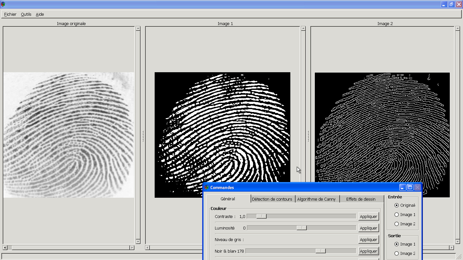Click Image originale horizontal scroll right arrow
The height and width of the screenshot is (260, 463).
tap(132, 248)
